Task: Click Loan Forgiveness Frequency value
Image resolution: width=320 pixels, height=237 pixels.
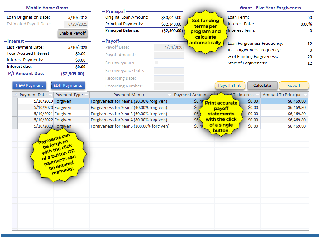Action: pos(310,44)
